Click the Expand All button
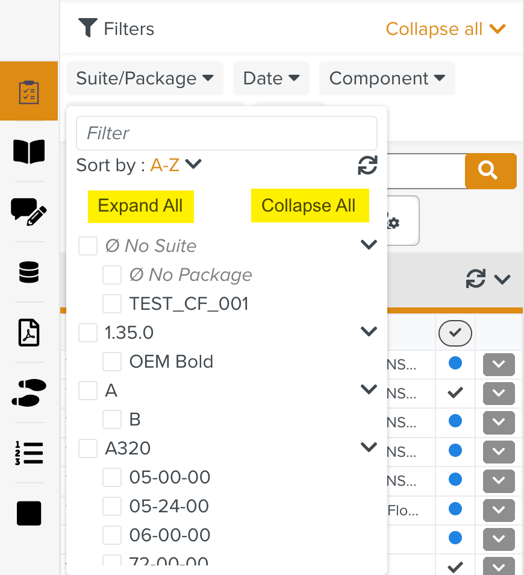Viewport: 524px width, 575px height. coord(140,206)
